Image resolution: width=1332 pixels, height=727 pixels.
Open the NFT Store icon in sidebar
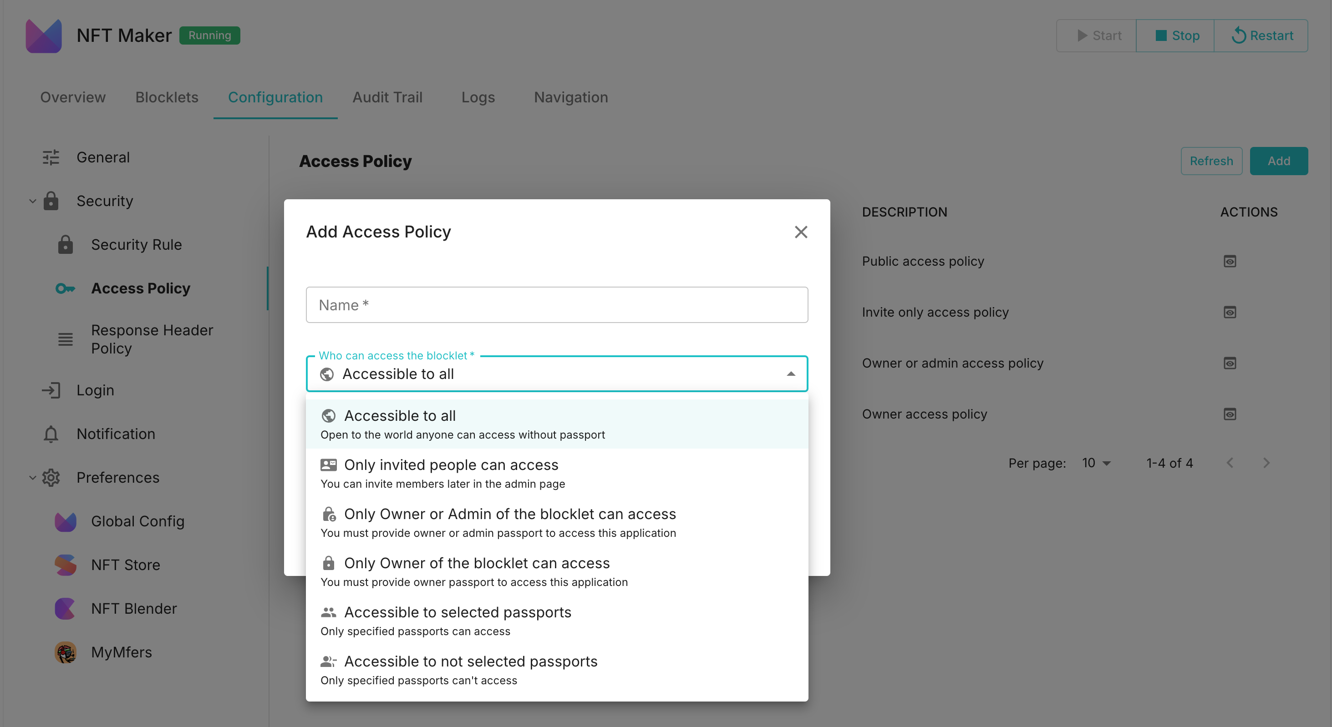(x=65, y=565)
